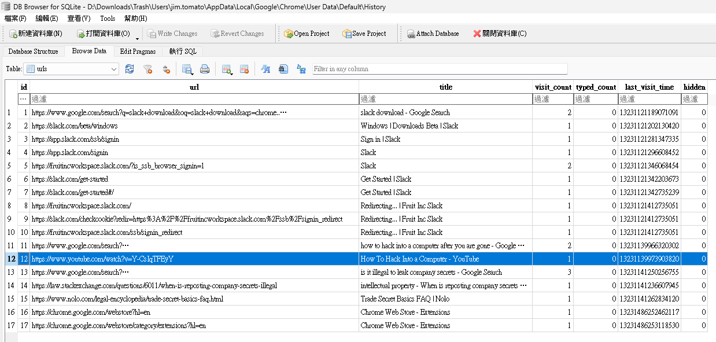Click the refresh table data icon
Image resolution: width=716 pixels, height=342 pixels.
(130, 69)
